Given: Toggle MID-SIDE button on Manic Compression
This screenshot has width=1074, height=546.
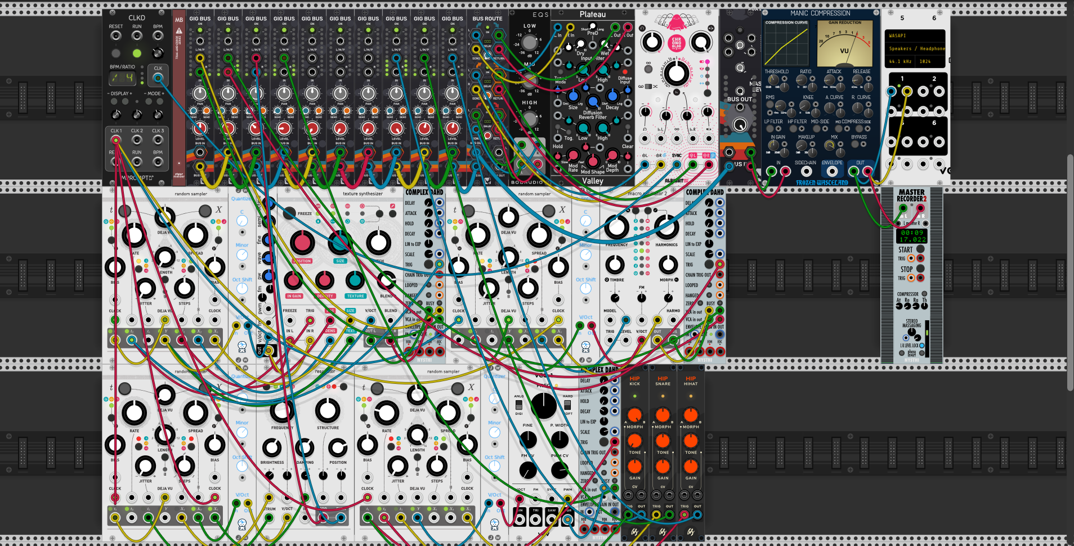Looking at the screenshot, I should click(816, 128).
